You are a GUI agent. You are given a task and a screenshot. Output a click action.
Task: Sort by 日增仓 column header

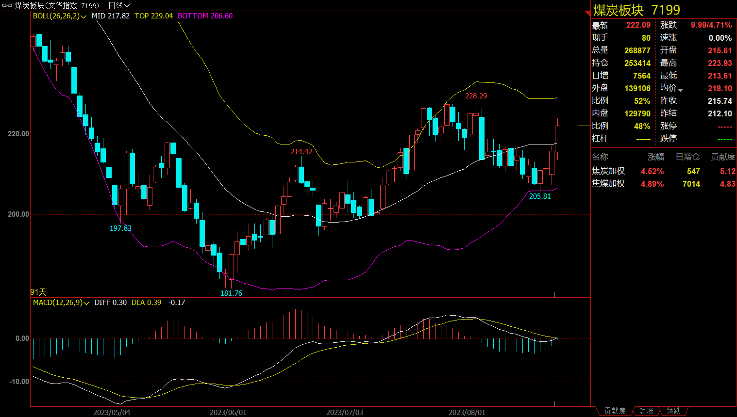[x=688, y=157]
